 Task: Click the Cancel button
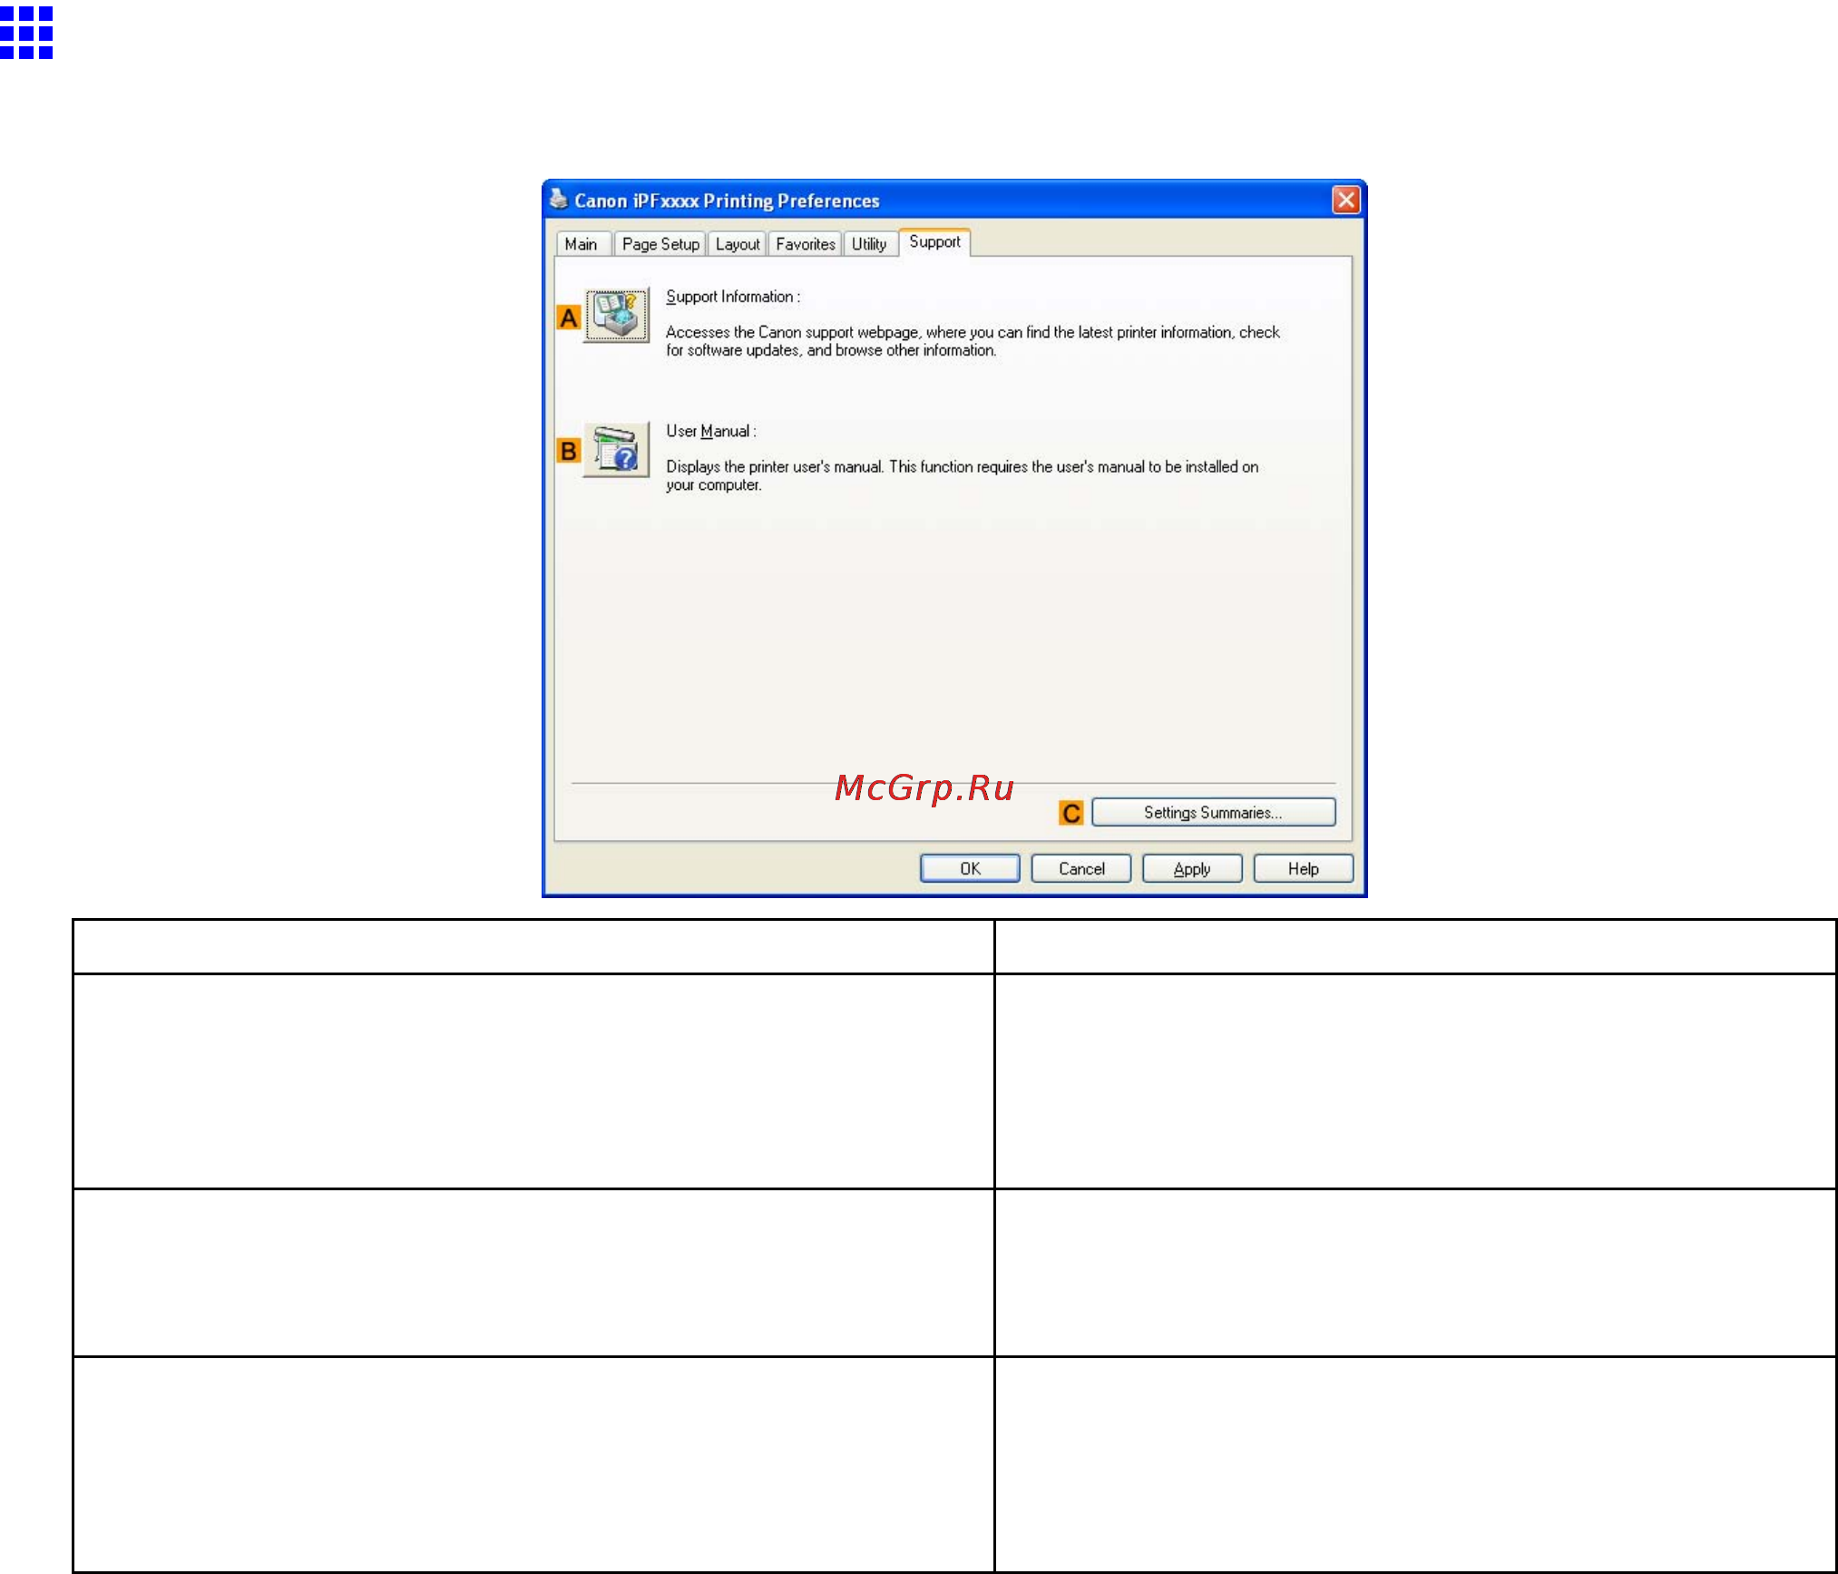coord(1081,868)
